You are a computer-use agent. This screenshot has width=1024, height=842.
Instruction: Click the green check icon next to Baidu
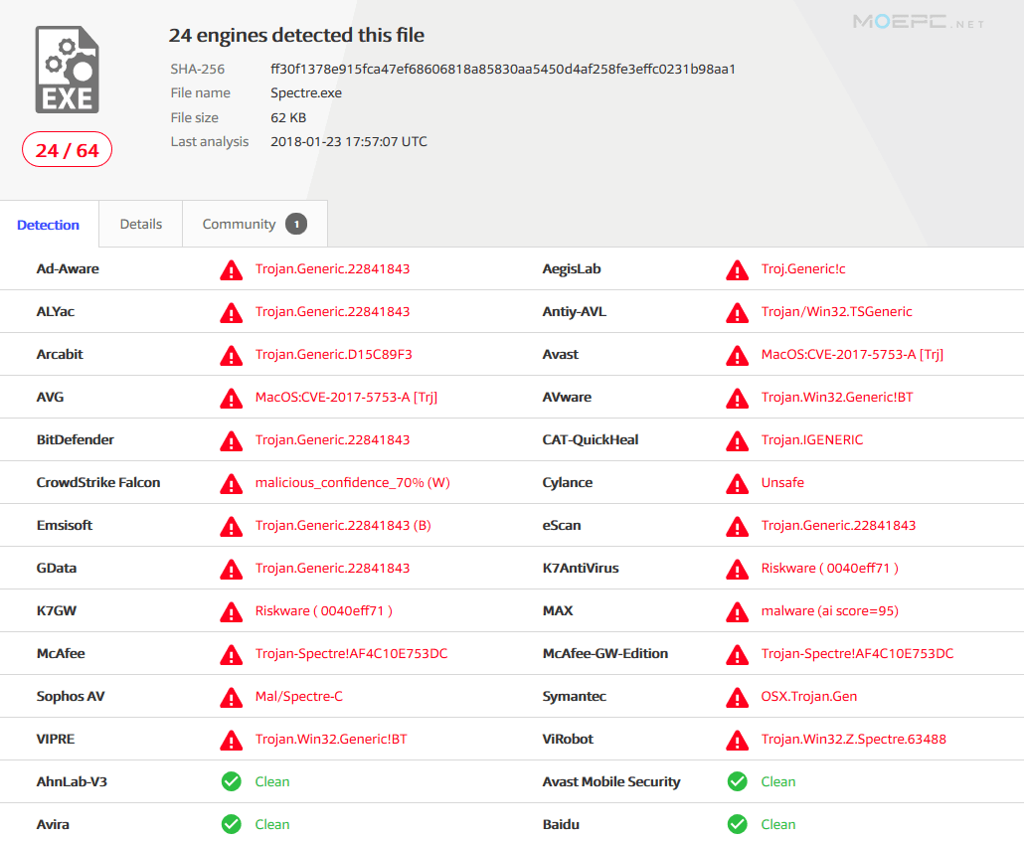point(738,824)
